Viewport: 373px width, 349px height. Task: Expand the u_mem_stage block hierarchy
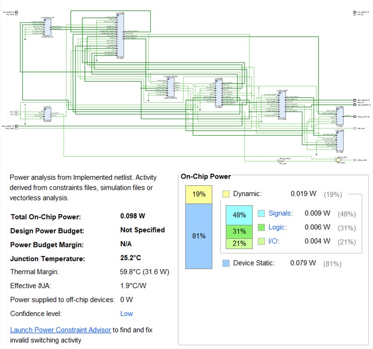pos(280,93)
